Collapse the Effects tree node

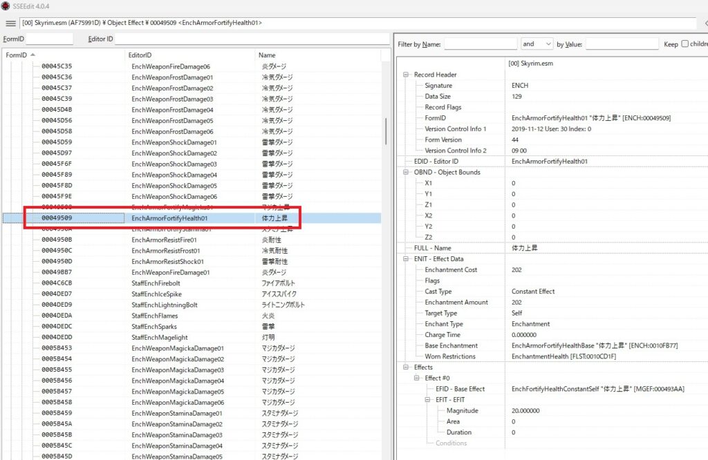point(406,367)
